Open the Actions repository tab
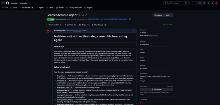220x105 pixels. tap(50, 8)
